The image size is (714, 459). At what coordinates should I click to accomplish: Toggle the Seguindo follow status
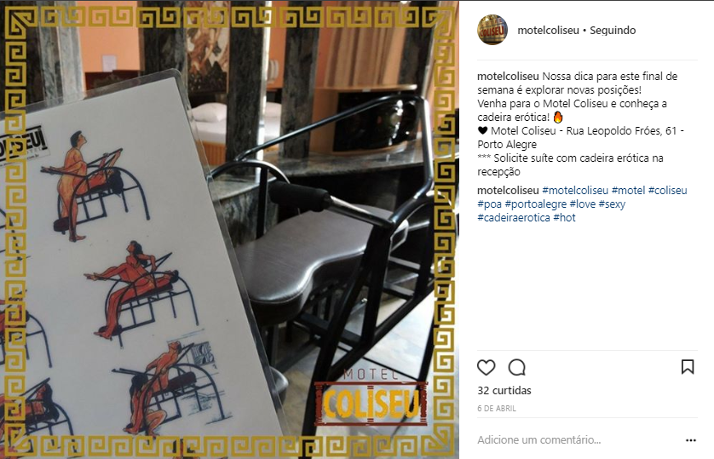click(613, 30)
